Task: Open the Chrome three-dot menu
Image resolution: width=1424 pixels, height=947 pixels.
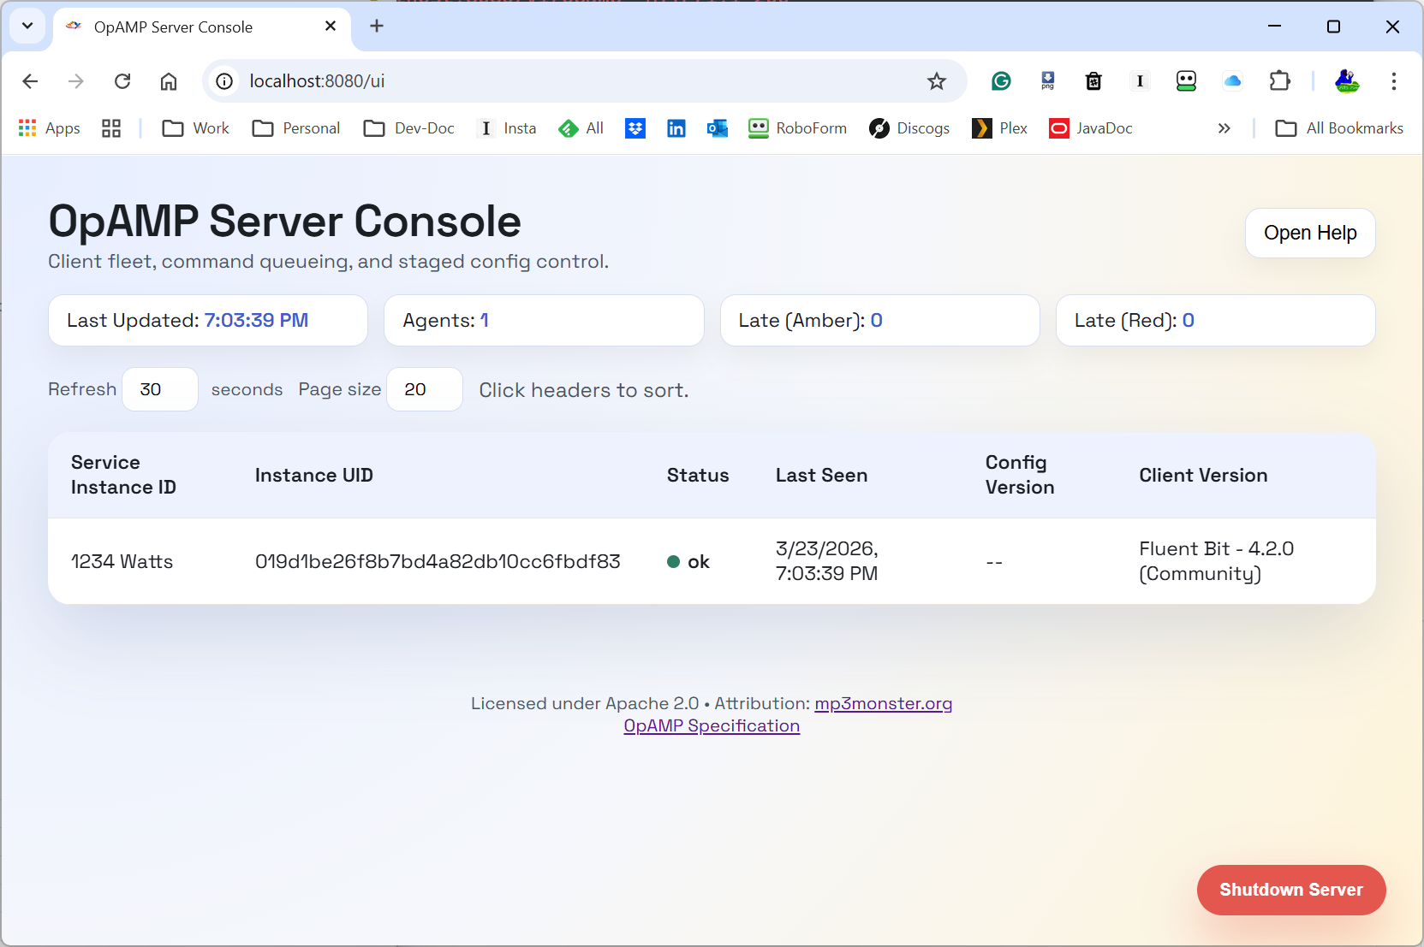Action: (1393, 81)
